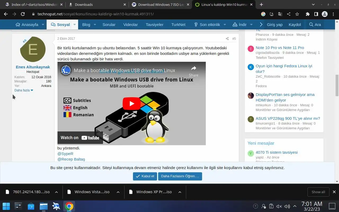339x212 pixels.
Task: Show all downloads button
Action: click(x=318, y=192)
